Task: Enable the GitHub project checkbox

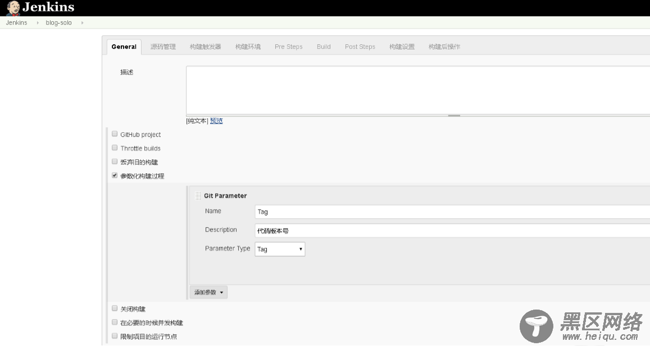Action: (x=115, y=133)
